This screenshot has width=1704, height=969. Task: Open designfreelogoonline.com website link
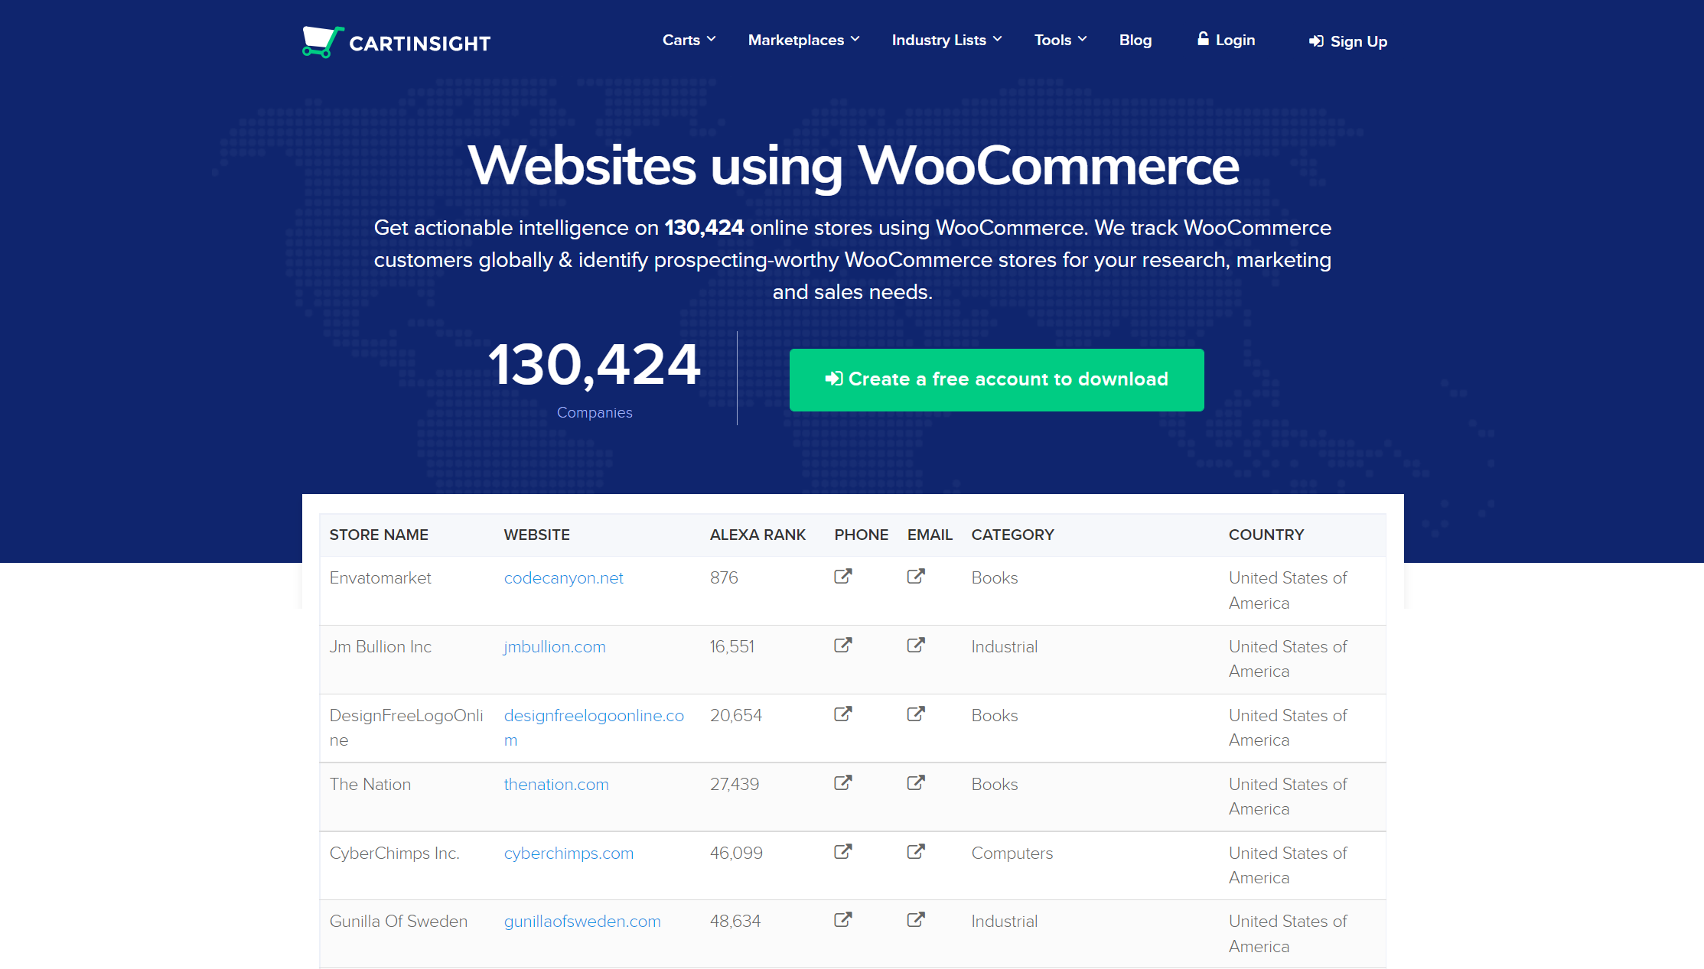tap(594, 727)
